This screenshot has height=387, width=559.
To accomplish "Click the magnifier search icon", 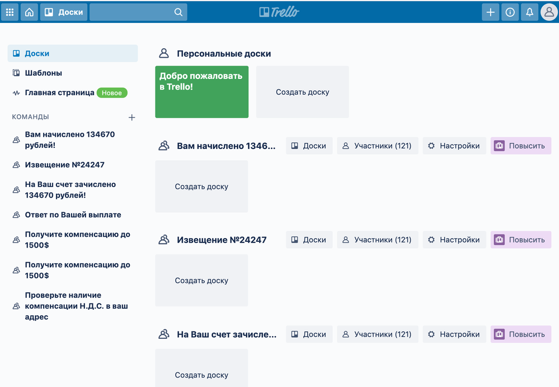I will [178, 12].
